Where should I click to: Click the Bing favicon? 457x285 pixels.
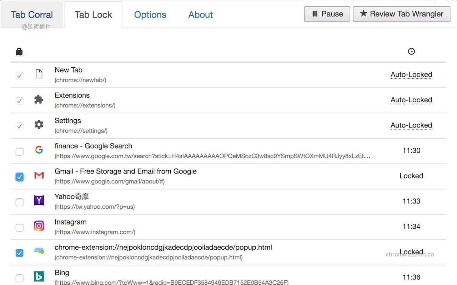point(39,276)
